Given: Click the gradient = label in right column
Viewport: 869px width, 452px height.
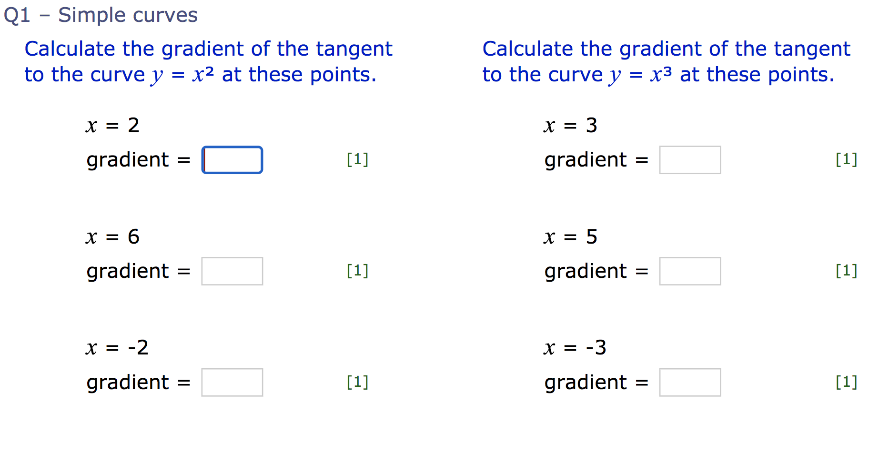Looking at the screenshot, I should 596,160.
